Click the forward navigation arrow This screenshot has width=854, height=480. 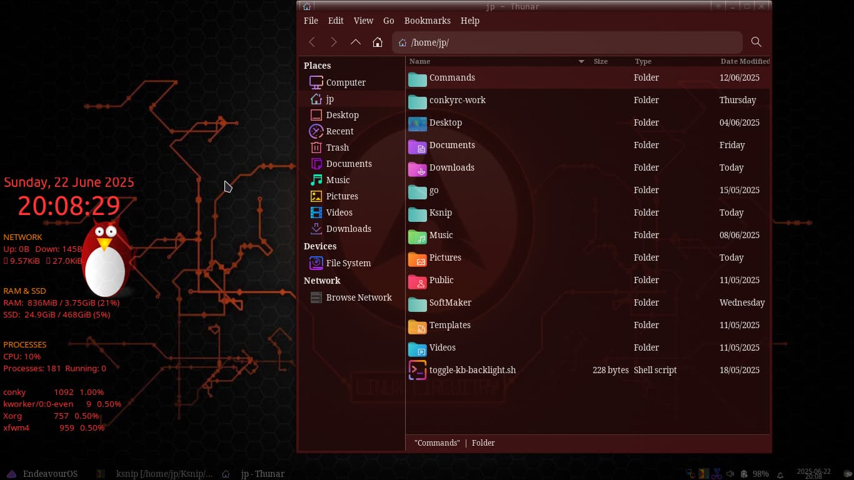point(333,42)
